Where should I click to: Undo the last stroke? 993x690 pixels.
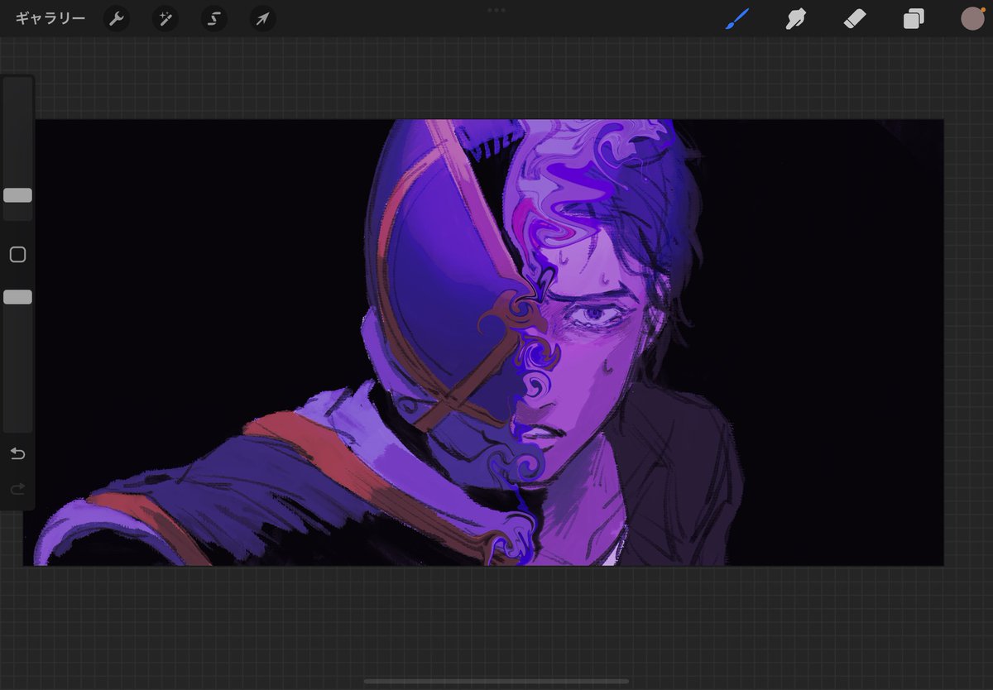(x=17, y=453)
